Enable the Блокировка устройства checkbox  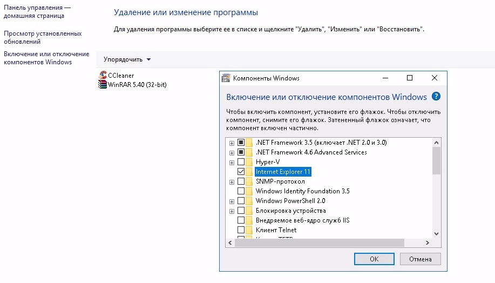coord(241,211)
